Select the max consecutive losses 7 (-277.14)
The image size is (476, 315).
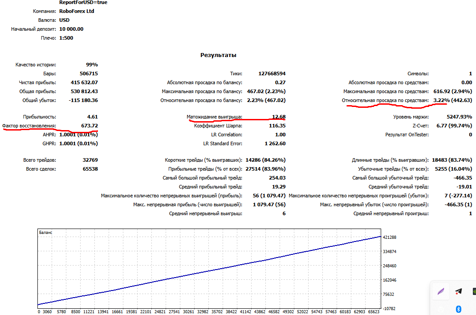pyautogui.click(x=458, y=196)
